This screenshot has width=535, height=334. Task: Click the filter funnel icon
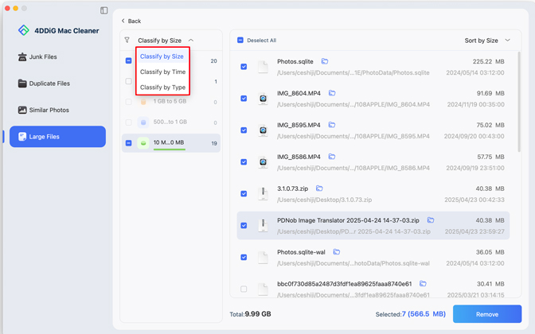127,40
